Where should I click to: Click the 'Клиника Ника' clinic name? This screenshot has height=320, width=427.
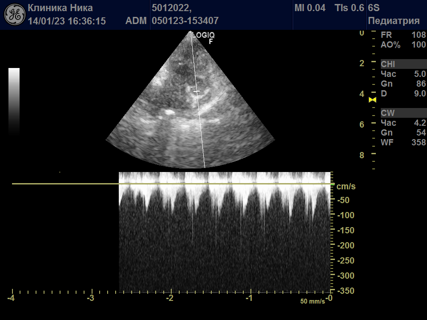60,8
